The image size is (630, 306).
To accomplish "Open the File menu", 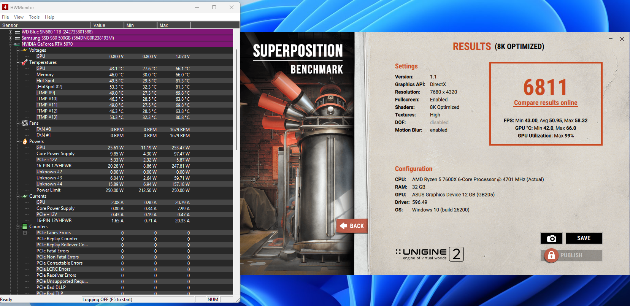I will [5, 17].
